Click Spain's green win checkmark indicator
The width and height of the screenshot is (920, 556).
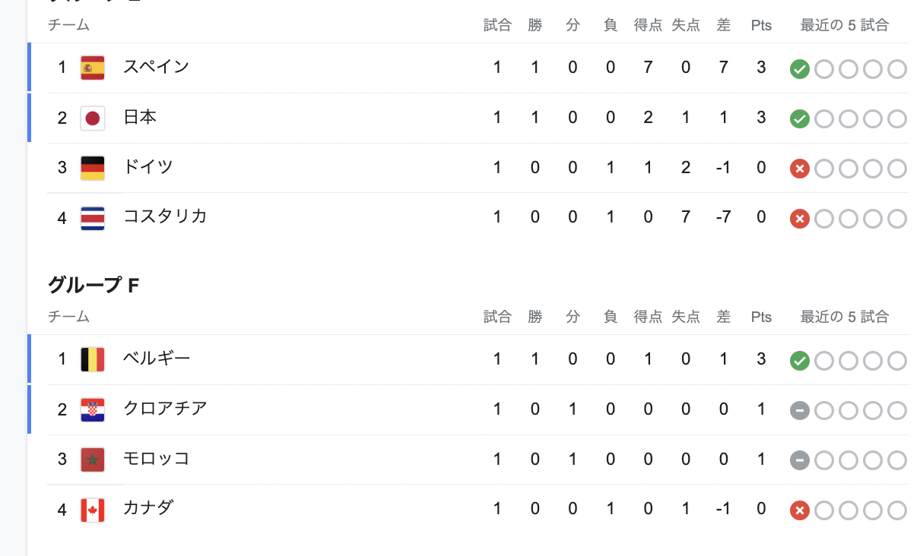point(799,69)
